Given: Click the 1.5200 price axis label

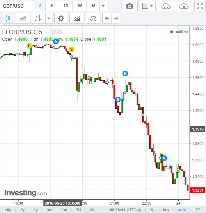Looking at the screenshot, I should 198,28.
